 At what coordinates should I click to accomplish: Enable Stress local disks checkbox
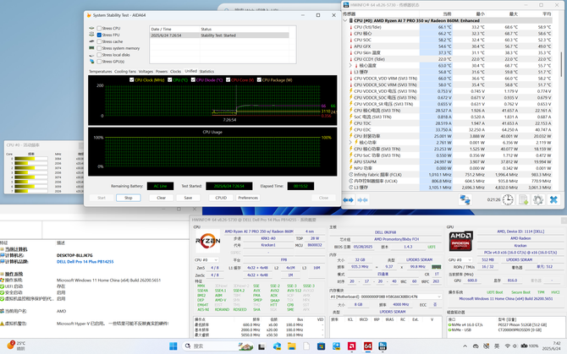(x=99, y=55)
